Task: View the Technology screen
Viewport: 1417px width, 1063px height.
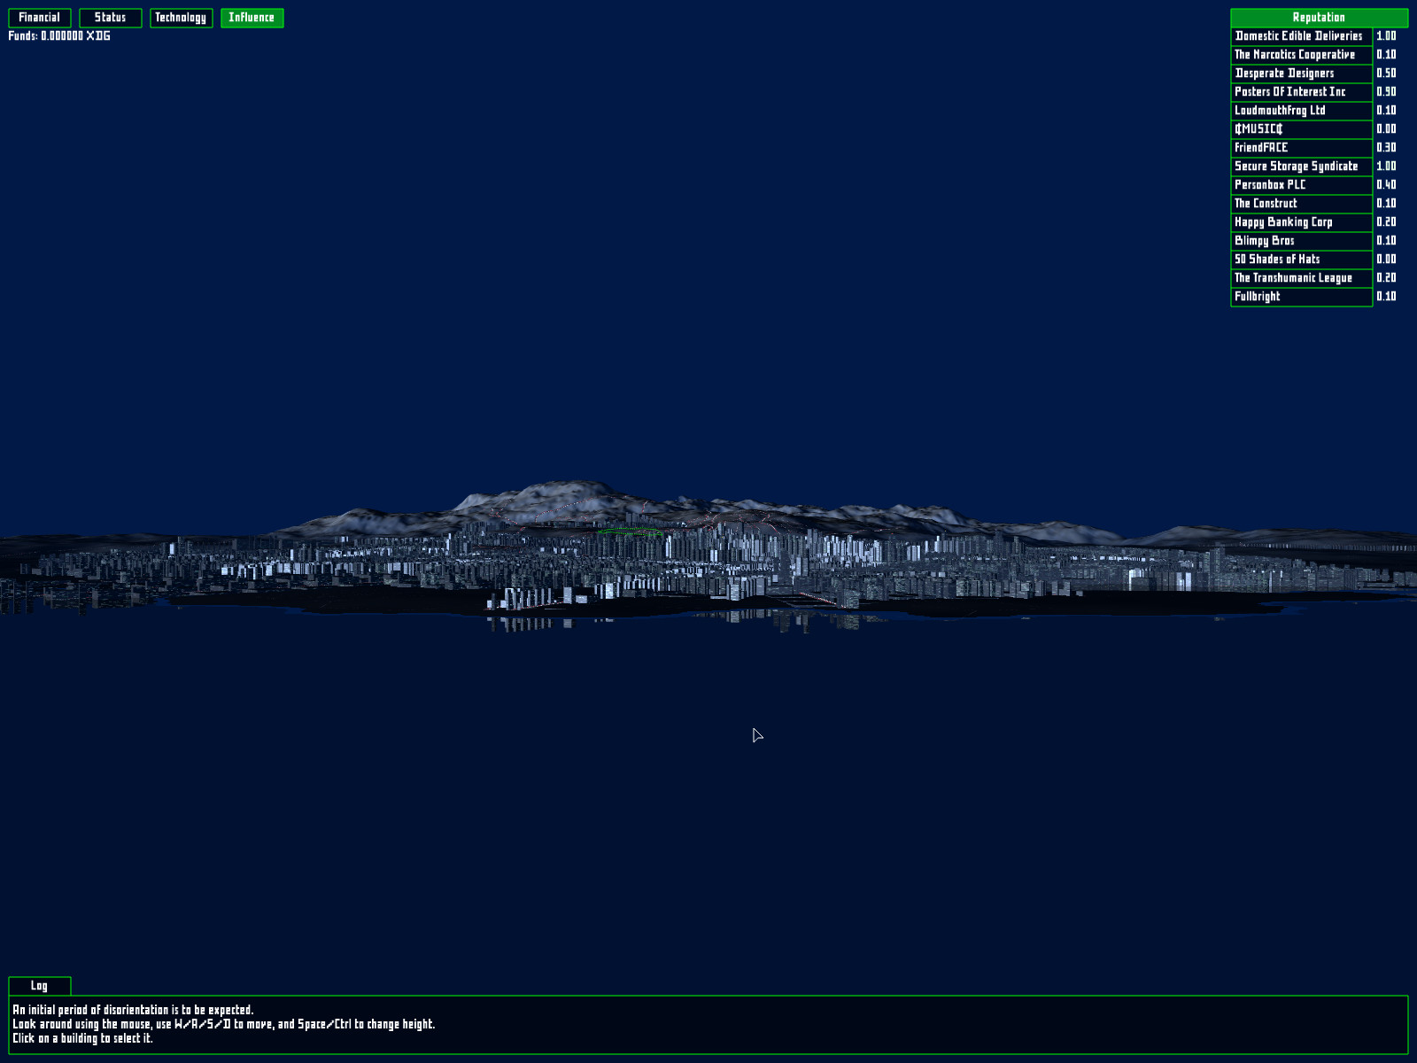Action: coord(181,17)
